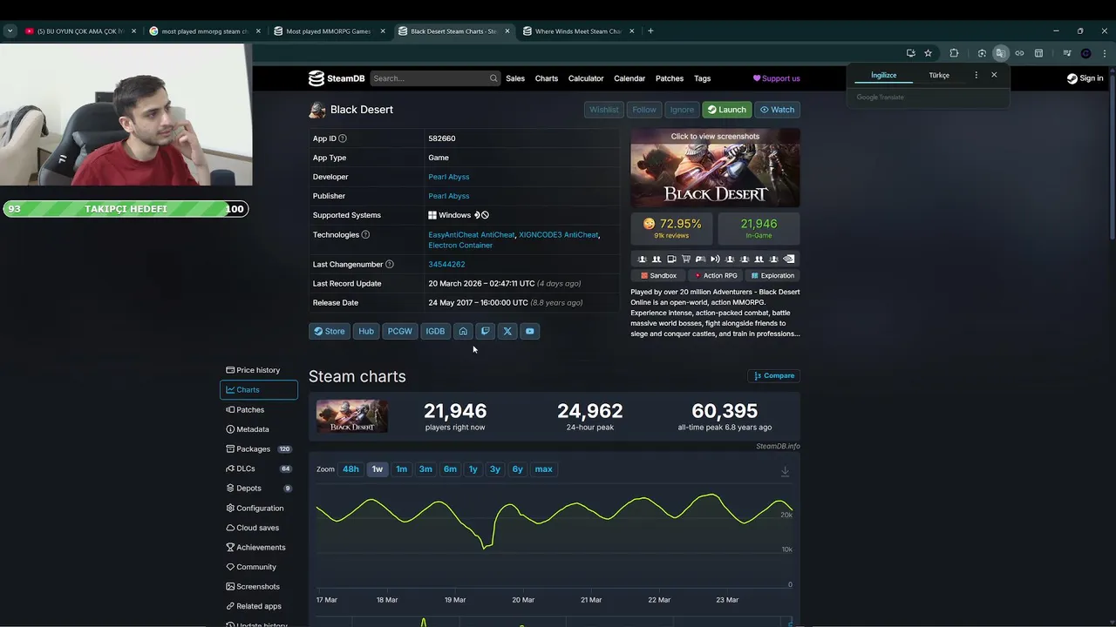Image resolution: width=1116 pixels, height=627 pixels.
Task: Click the changenumber 34544262 link
Action: 446,264
